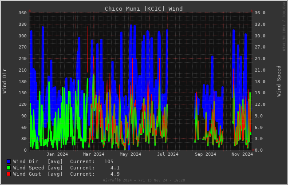This screenshot has width=288, height=185.
Task: Click the Wind Dir current value 105
Action: point(109,161)
